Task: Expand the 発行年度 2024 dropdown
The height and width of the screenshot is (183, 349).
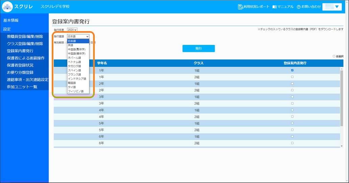Action: [72, 30]
